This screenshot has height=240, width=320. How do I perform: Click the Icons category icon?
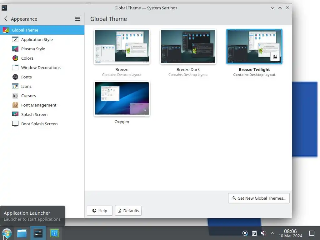(15, 86)
